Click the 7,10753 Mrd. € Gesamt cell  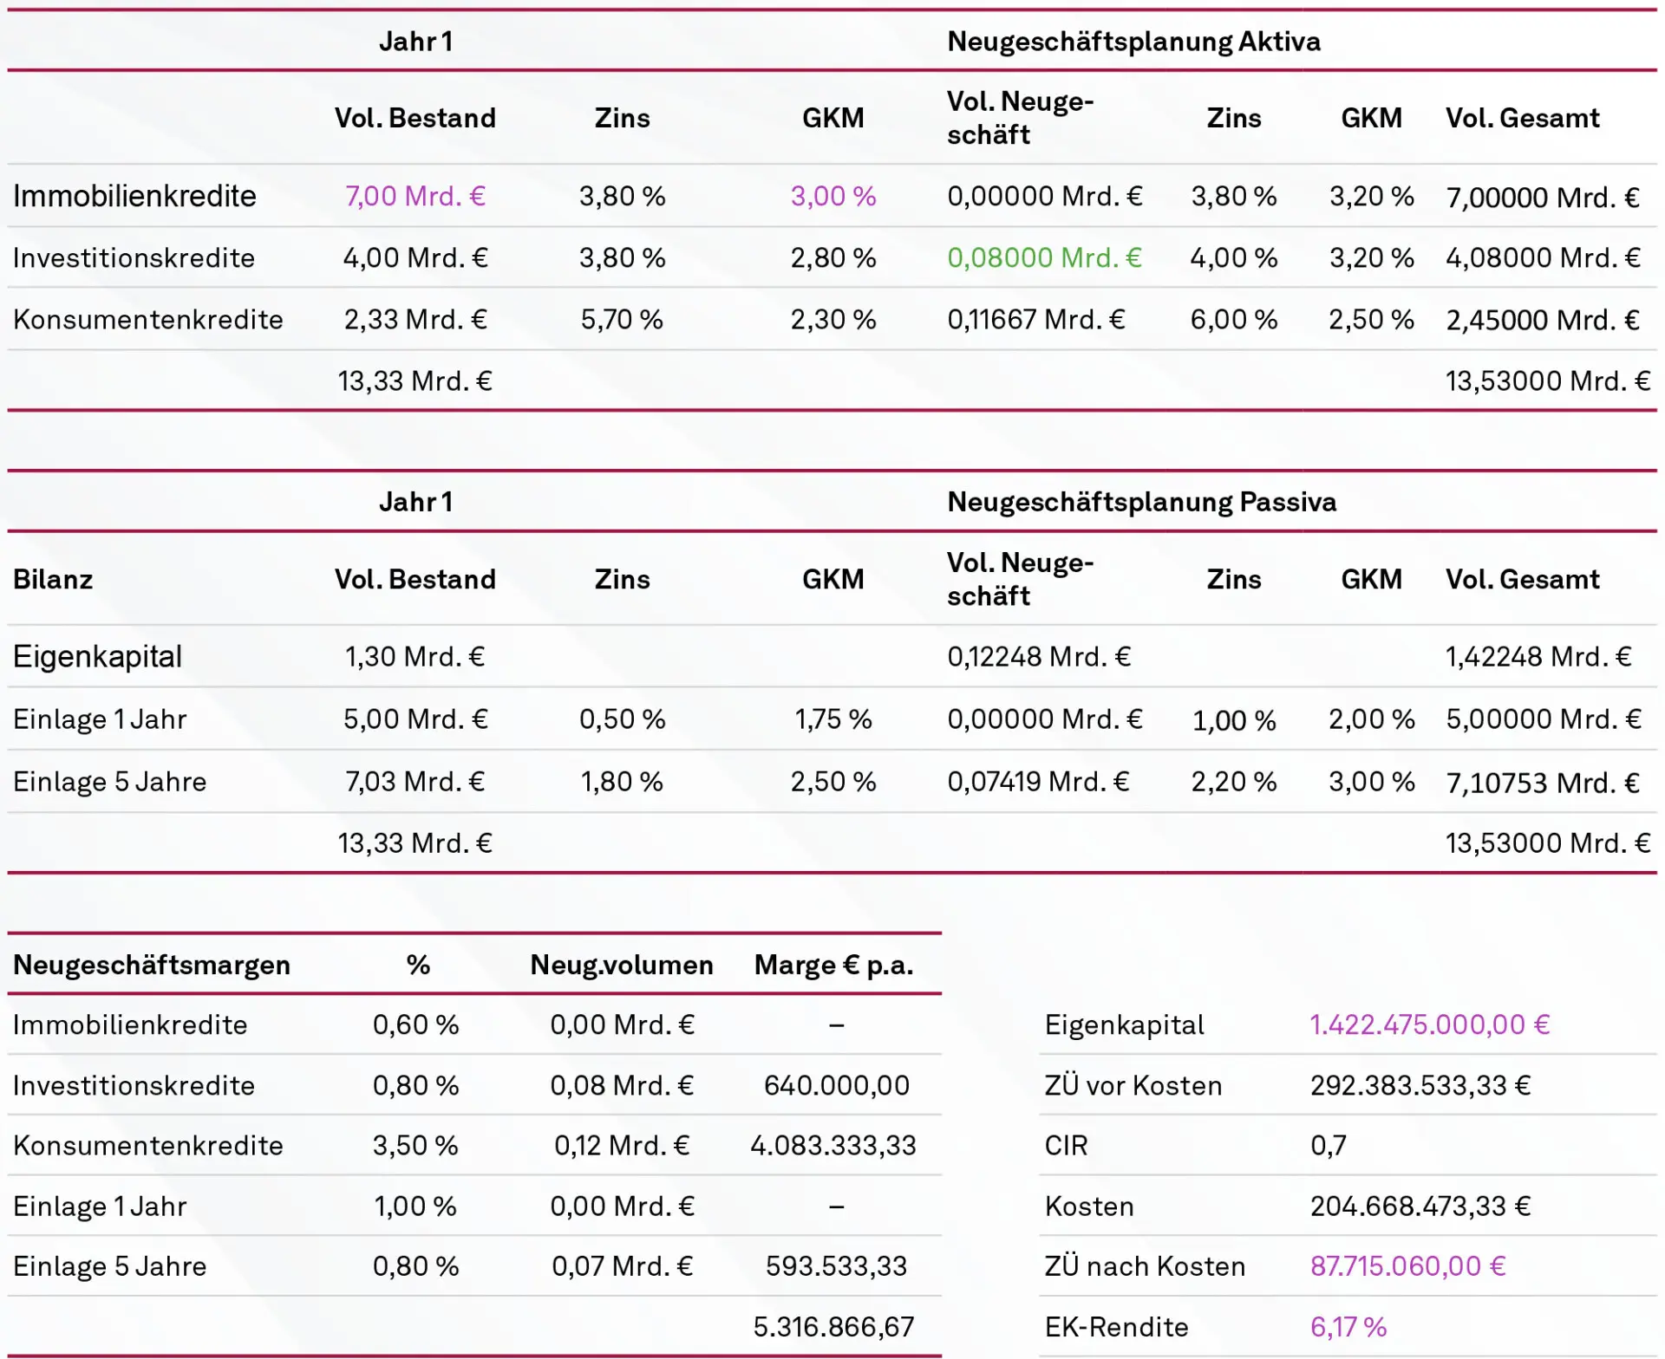point(1542,783)
